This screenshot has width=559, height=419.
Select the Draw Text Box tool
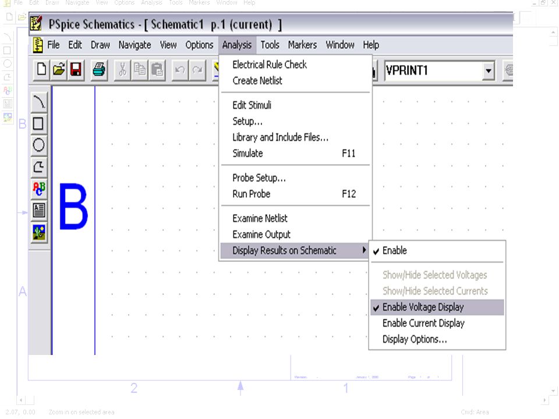coord(39,211)
